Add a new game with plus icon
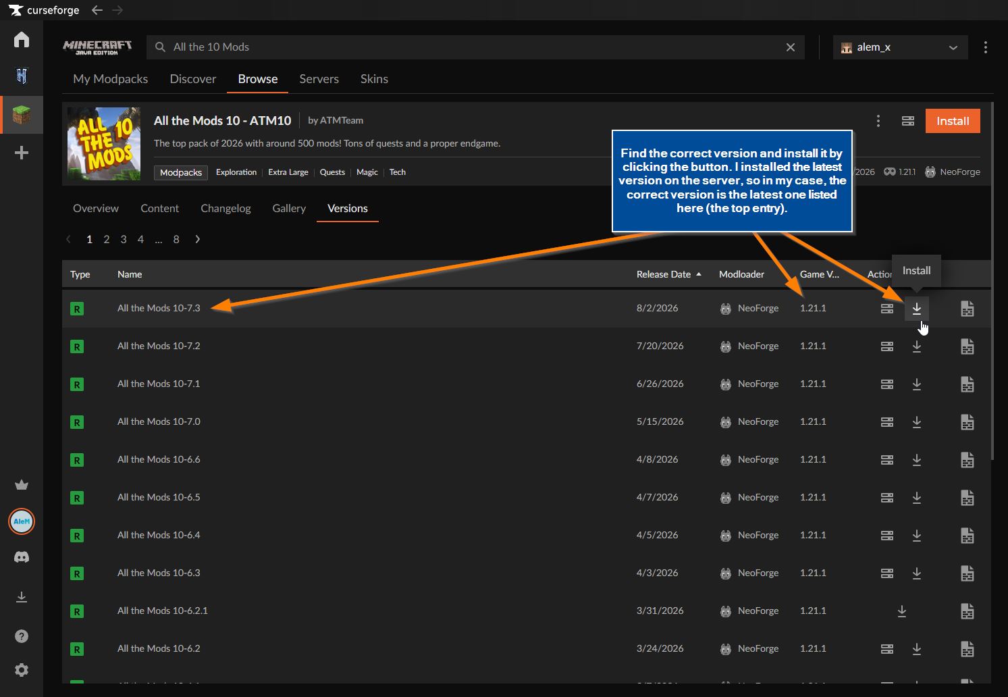The width and height of the screenshot is (1008, 697). click(x=22, y=153)
